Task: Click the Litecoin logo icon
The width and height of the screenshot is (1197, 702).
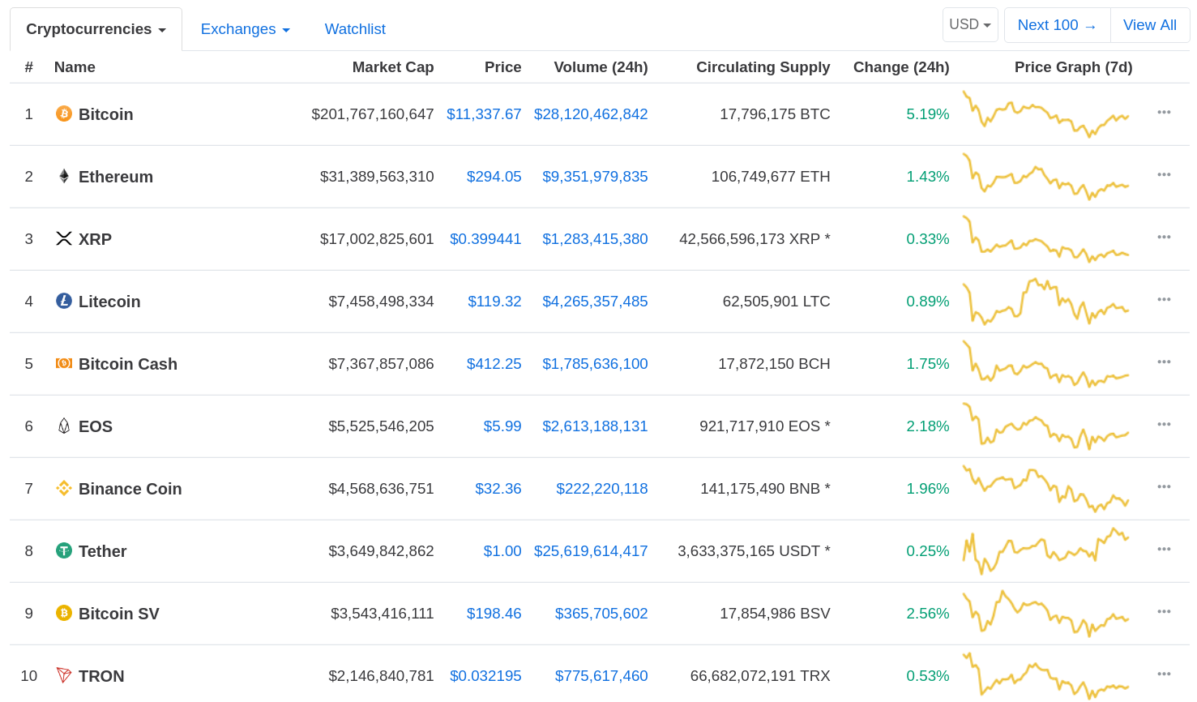Action: tap(64, 301)
